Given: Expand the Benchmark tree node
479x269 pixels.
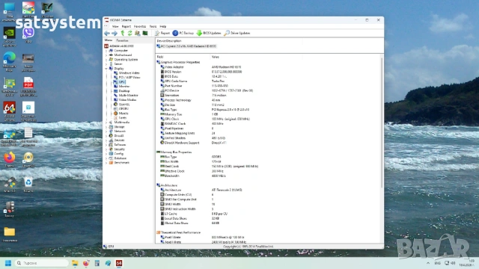Looking at the screenshot, I should click(106, 163).
